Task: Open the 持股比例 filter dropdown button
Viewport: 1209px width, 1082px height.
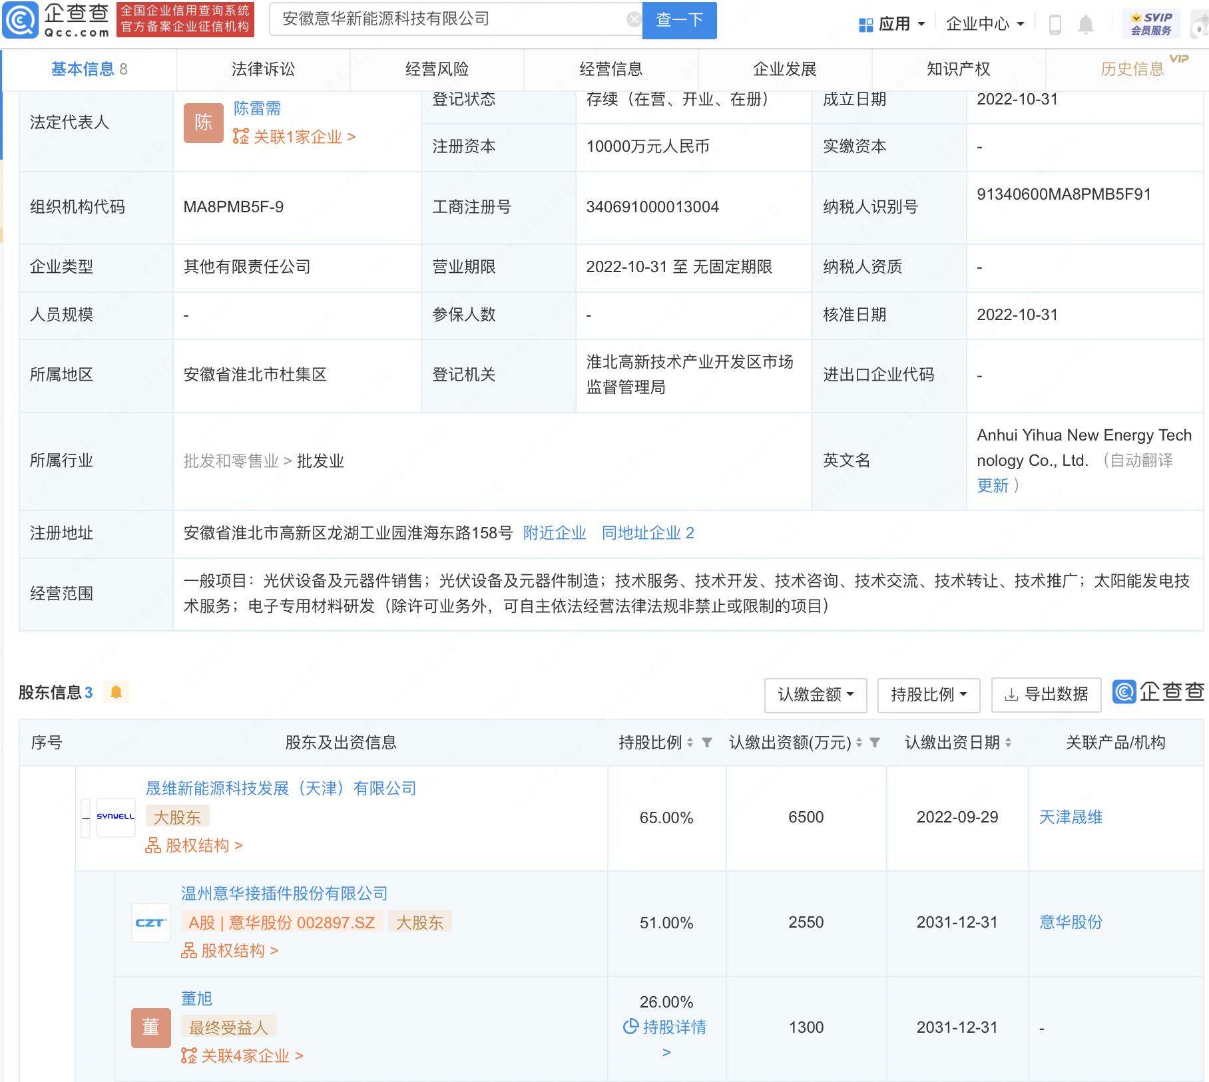Action: tap(929, 695)
